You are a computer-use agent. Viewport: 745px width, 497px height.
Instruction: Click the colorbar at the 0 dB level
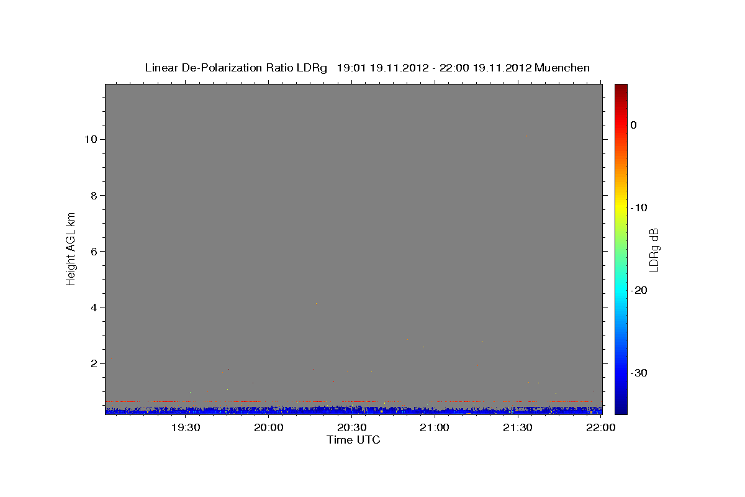click(621, 125)
